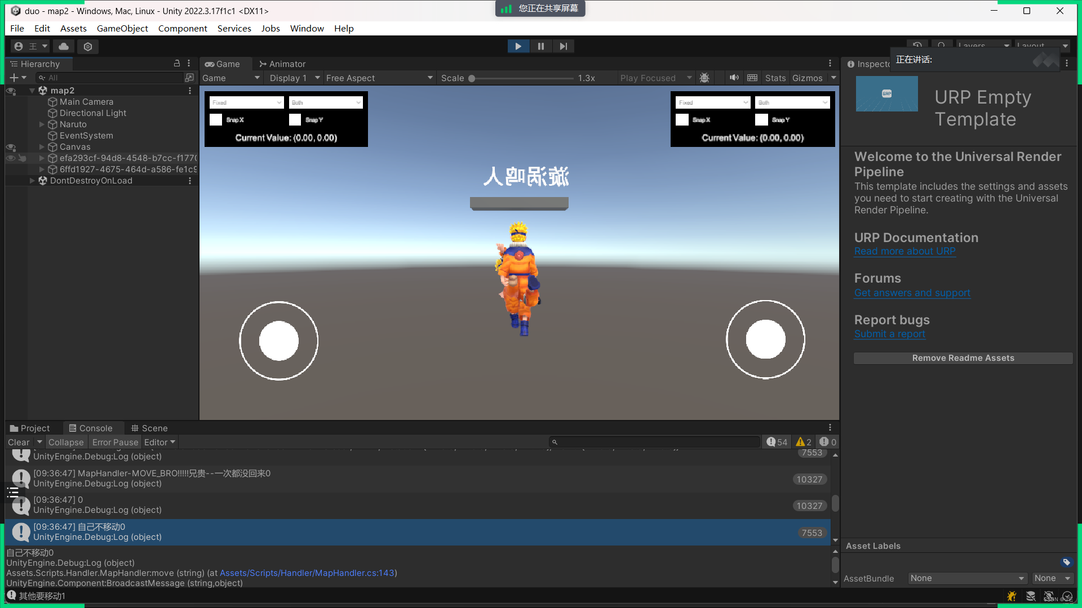The width and height of the screenshot is (1082, 608).
Task: Toggle the Error Pause console option
Action: point(115,442)
